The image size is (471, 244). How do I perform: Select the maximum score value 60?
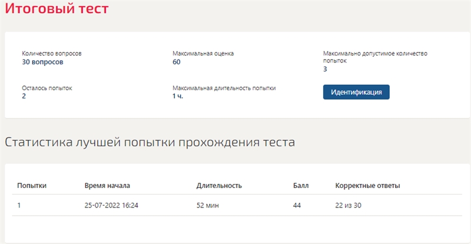[176, 62]
